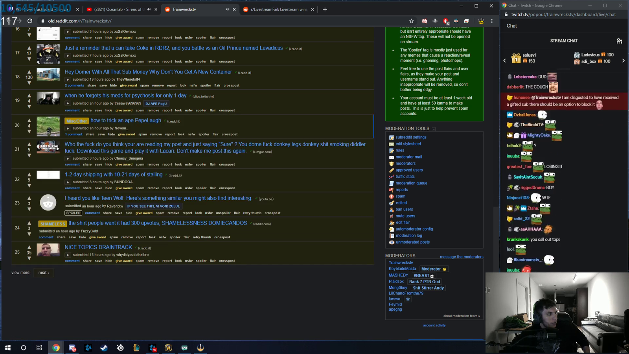
Task: Show previous gift leaderboard entries in Stream Chat
Action: tap(505, 61)
